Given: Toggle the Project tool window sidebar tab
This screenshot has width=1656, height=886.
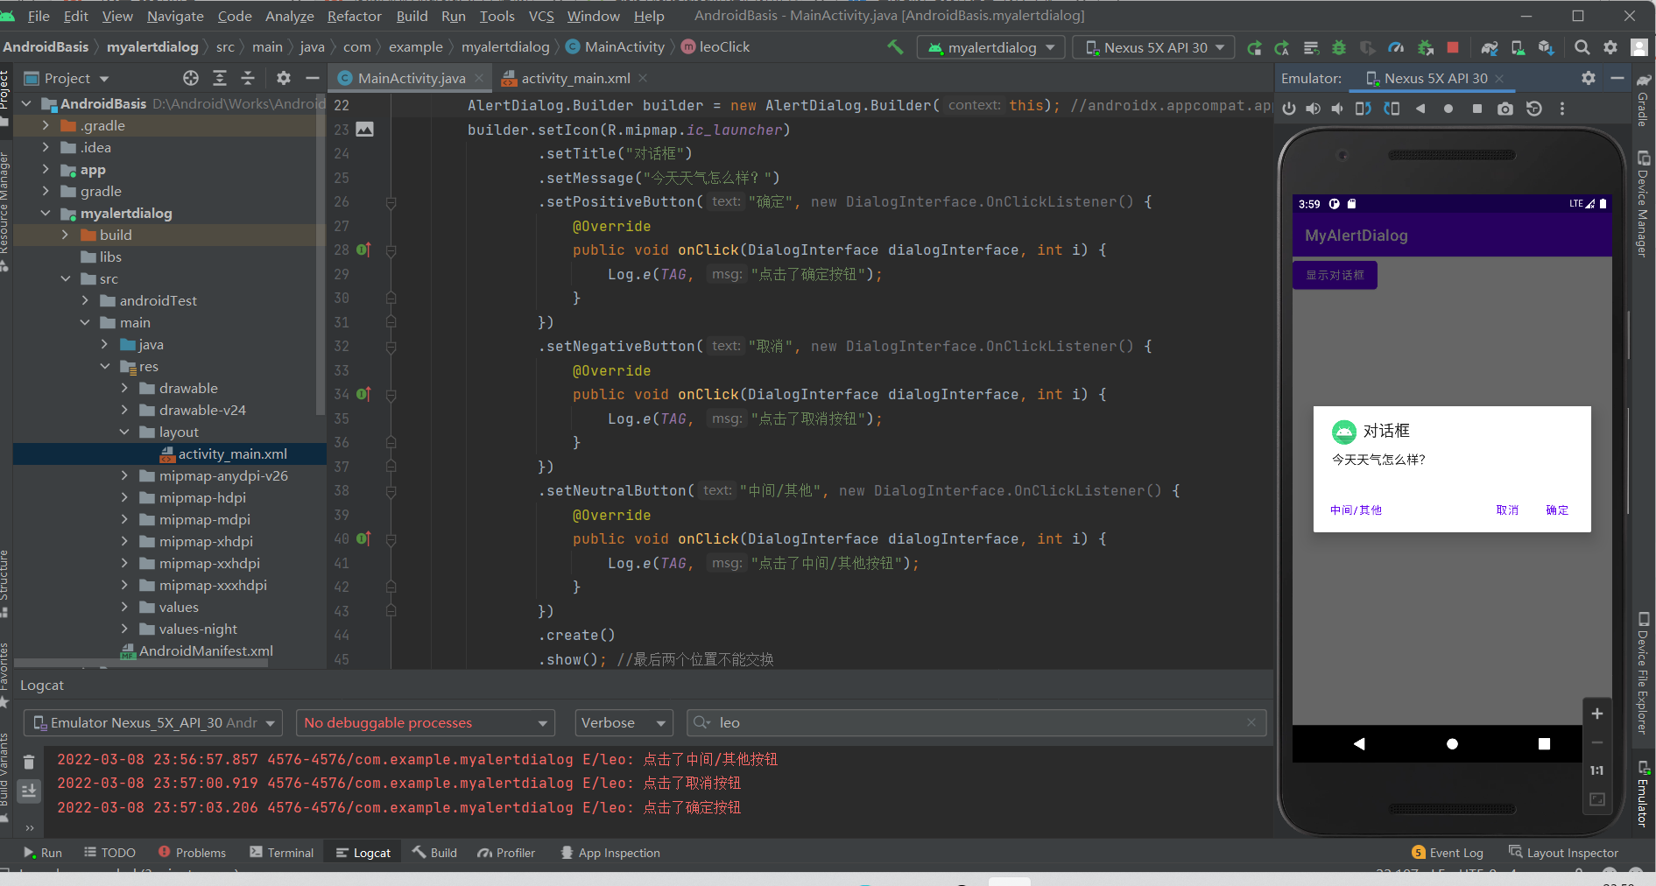Looking at the screenshot, I should coord(5,90).
